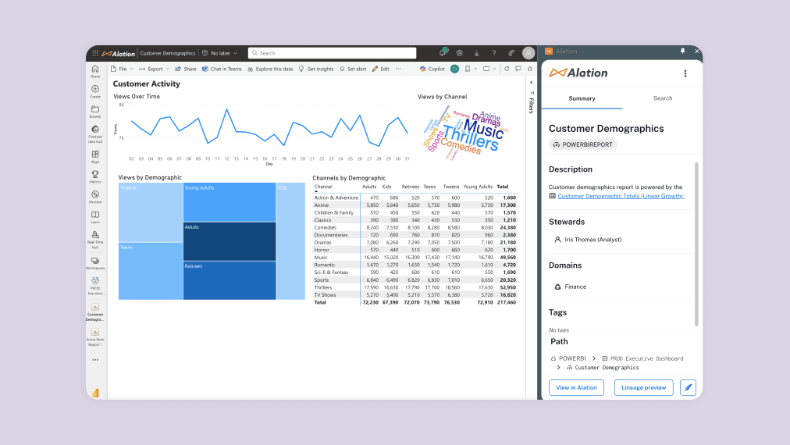Open the user account avatar
This screenshot has height=445, width=790.
pos(528,53)
